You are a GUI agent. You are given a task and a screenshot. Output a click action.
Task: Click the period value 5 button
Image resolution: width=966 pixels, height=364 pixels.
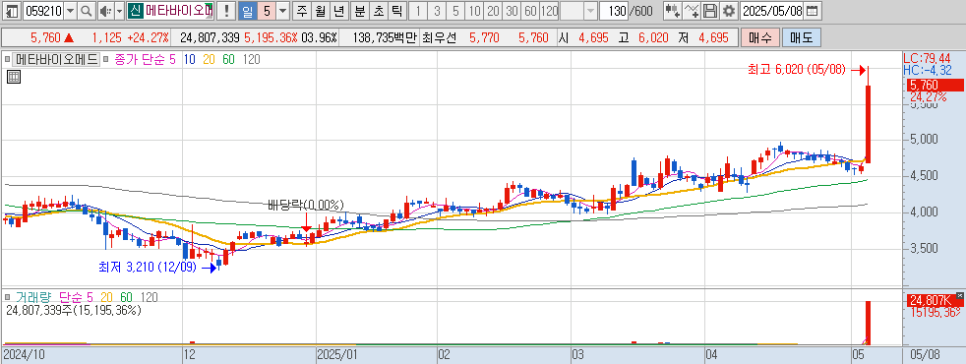pyautogui.click(x=267, y=11)
